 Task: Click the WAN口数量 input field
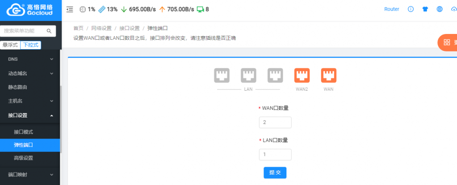pos(275,122)
